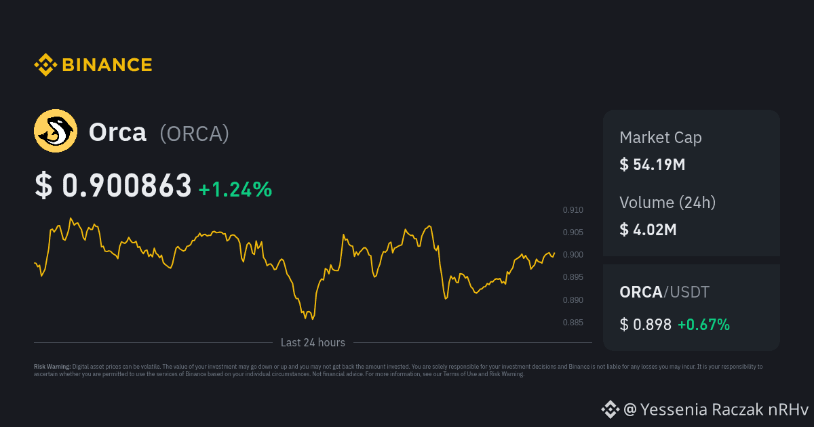Click the Orca coin name
The height and width of the screenshot is (427, 814).
[x=117, y=132]
